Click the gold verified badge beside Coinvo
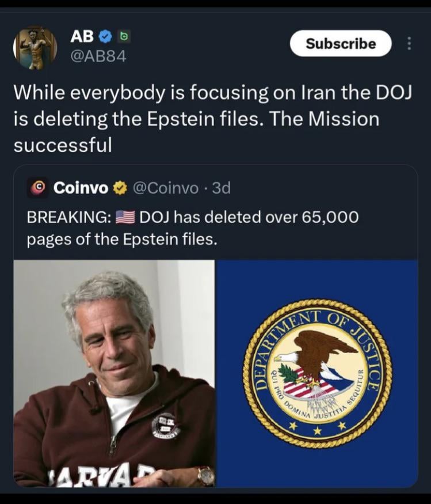Image resolution: width=431 pixels, height=504 pixels. point(120,188)
